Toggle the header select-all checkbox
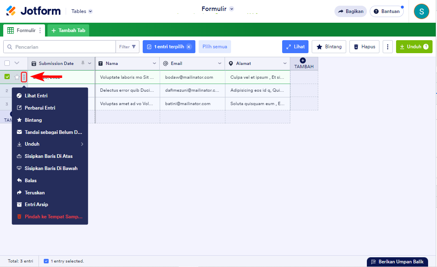Image resolution: width=437 pixels, height=267 pixels. 7,63
